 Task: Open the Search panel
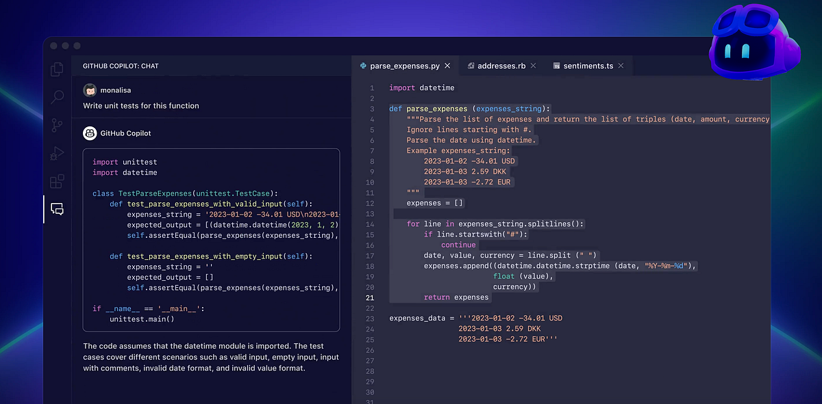(x=57, y=97)
